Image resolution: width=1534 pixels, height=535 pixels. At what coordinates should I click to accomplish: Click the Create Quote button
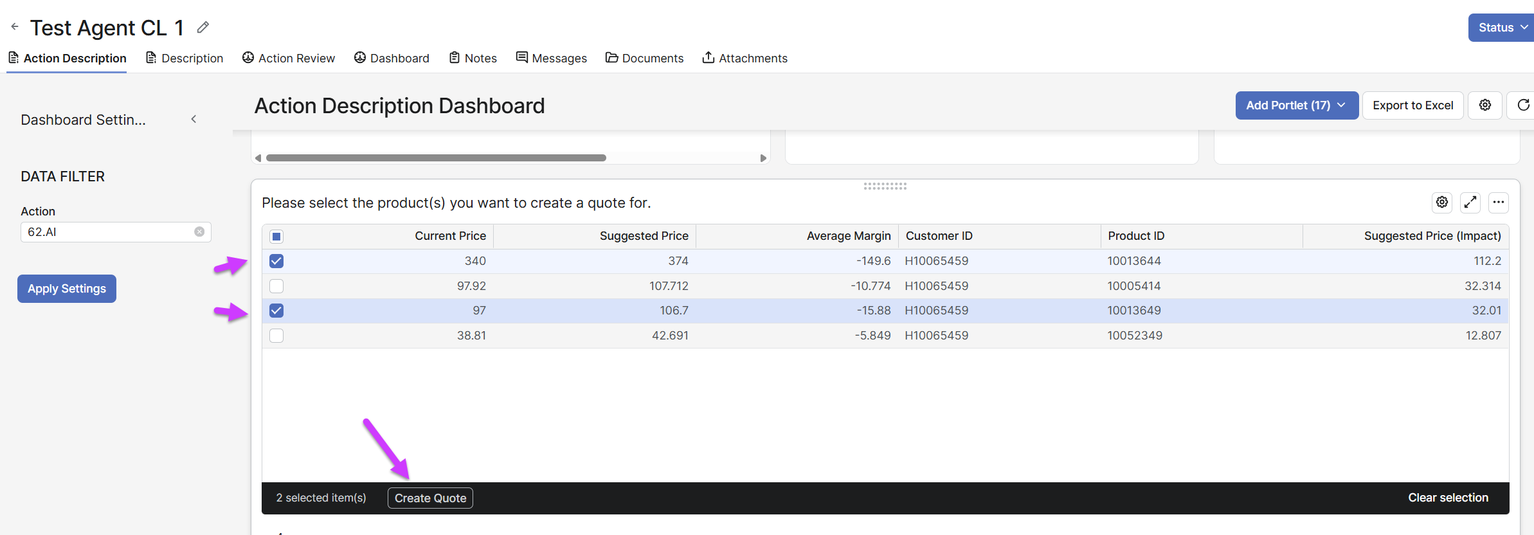click(430, 498)
